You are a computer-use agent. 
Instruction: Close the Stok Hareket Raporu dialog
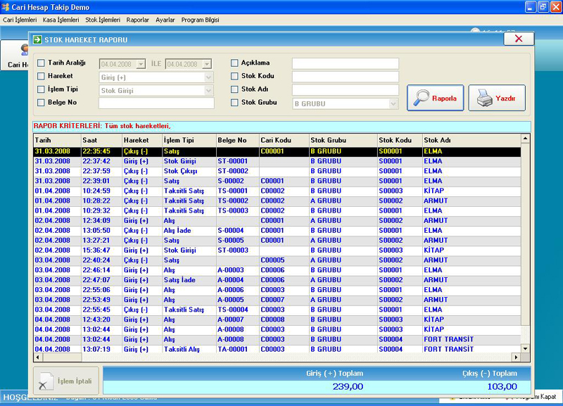click(x=519, y=39)
